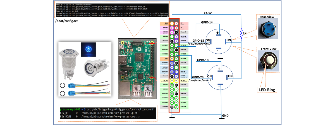The image size is (335, 125).
Task: Select pin 8 (GPIO14) on the header
Action: click(176, 37)
